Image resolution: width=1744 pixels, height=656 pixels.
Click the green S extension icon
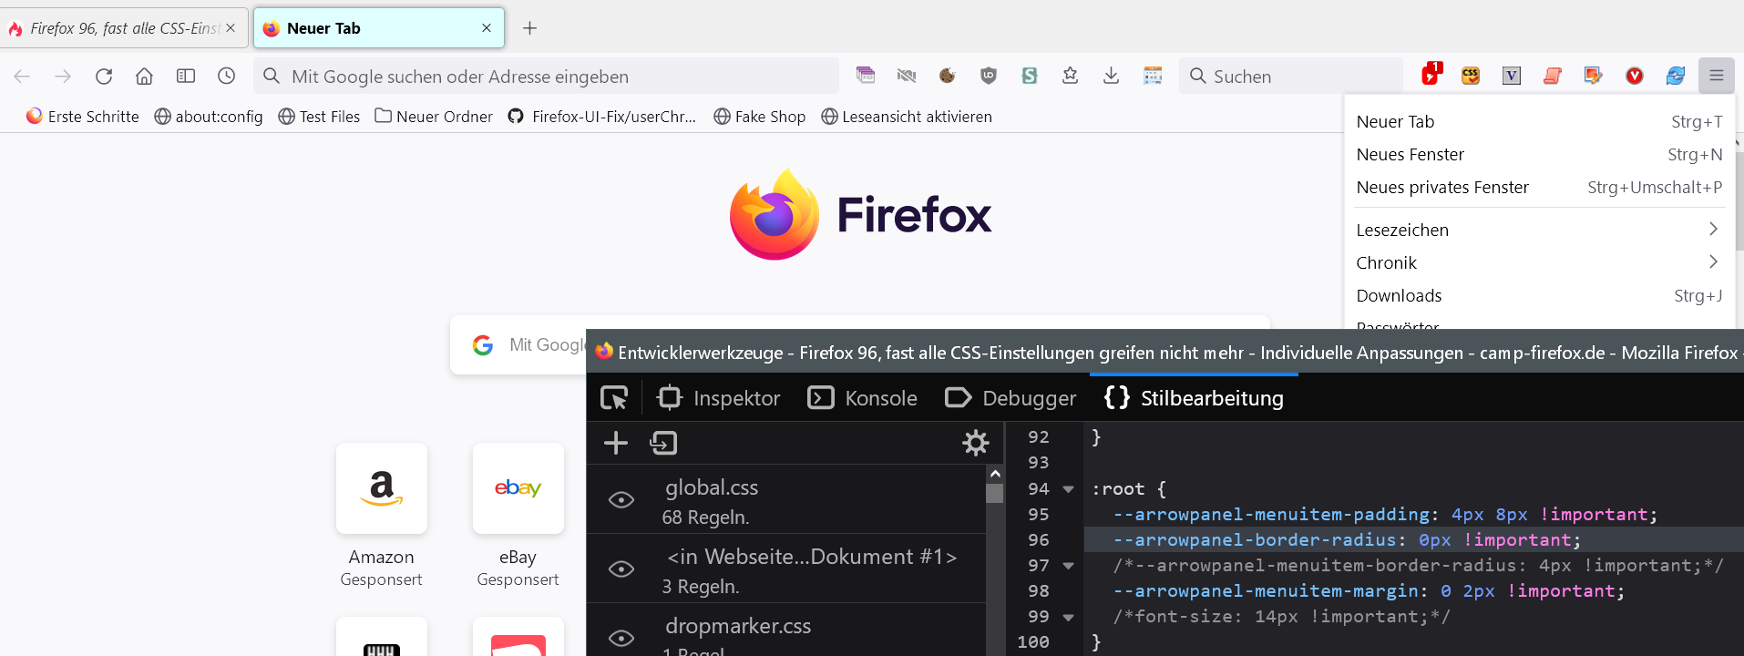1030,76
